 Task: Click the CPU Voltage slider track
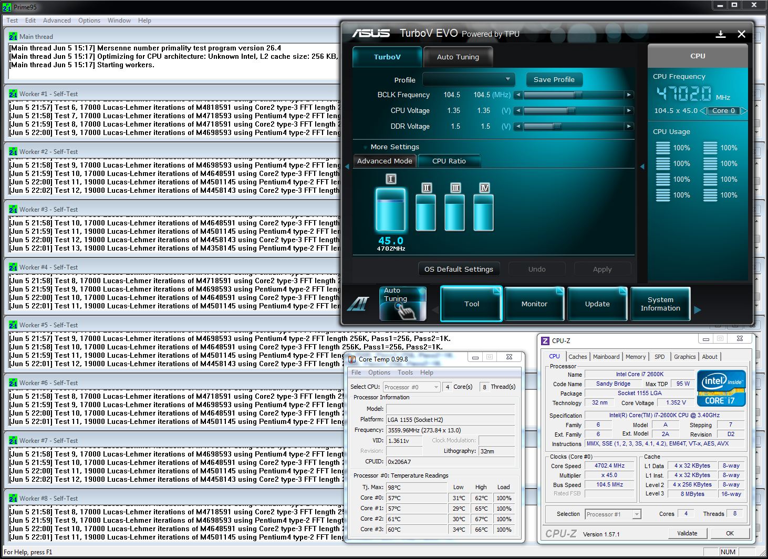(574, 111)
